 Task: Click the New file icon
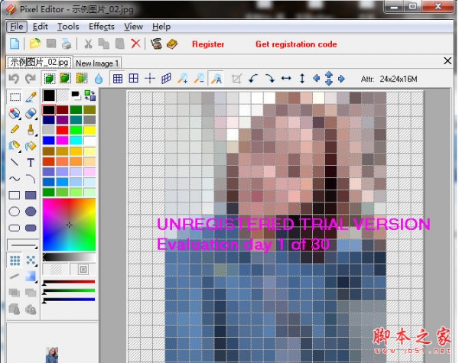coord(15,44)
